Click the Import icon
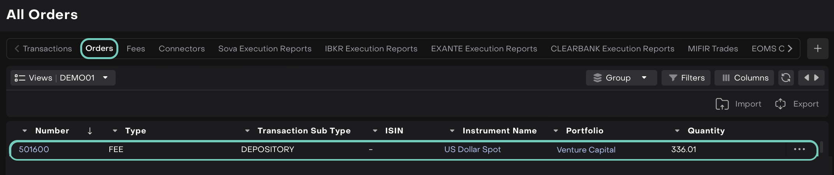The height and width of the screenshot is (175, 834). tap(722, 104)
